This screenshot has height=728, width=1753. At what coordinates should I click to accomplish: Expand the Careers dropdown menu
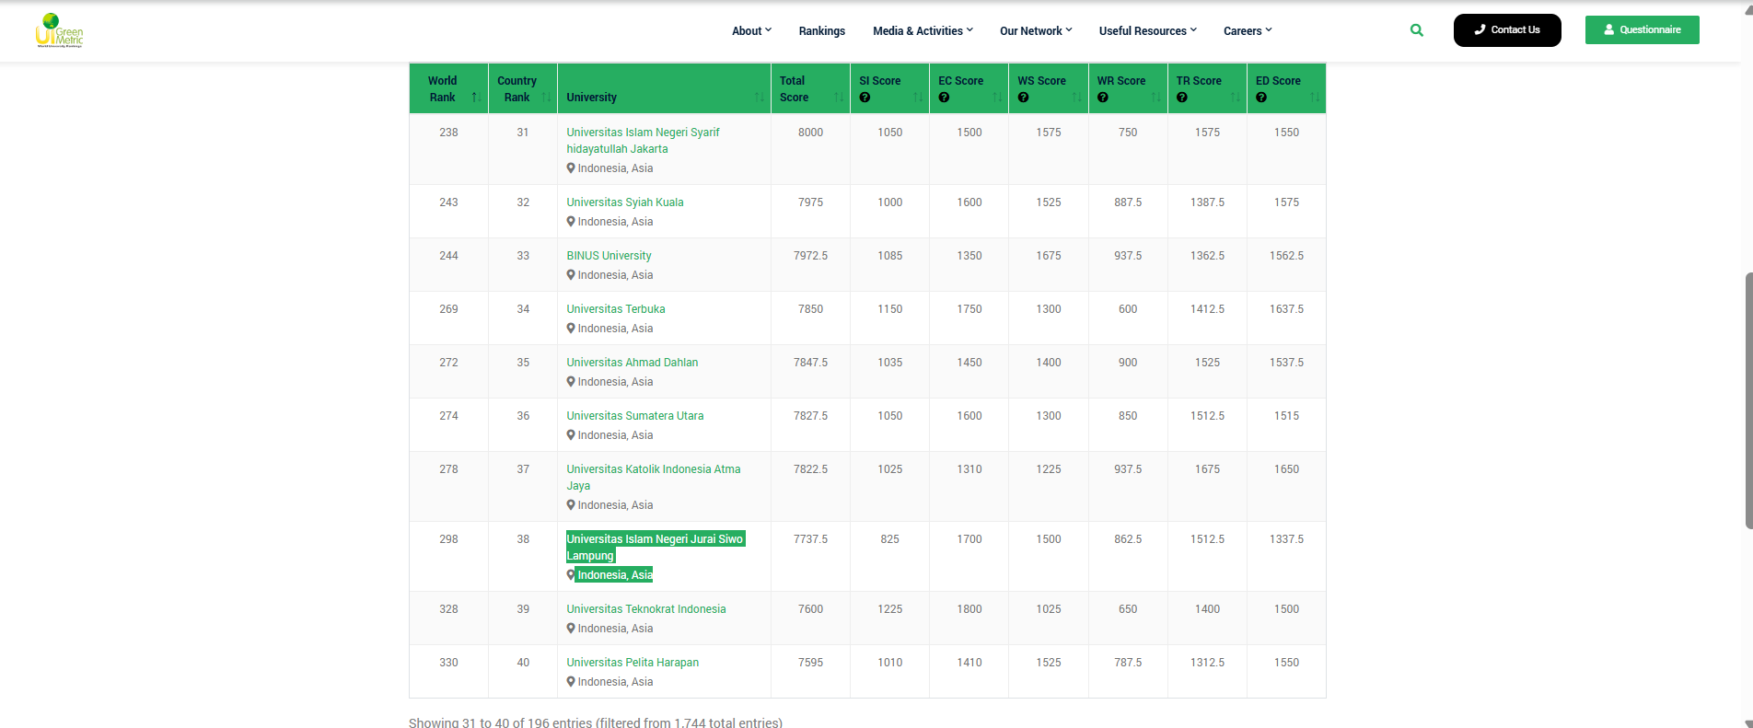1248,30
